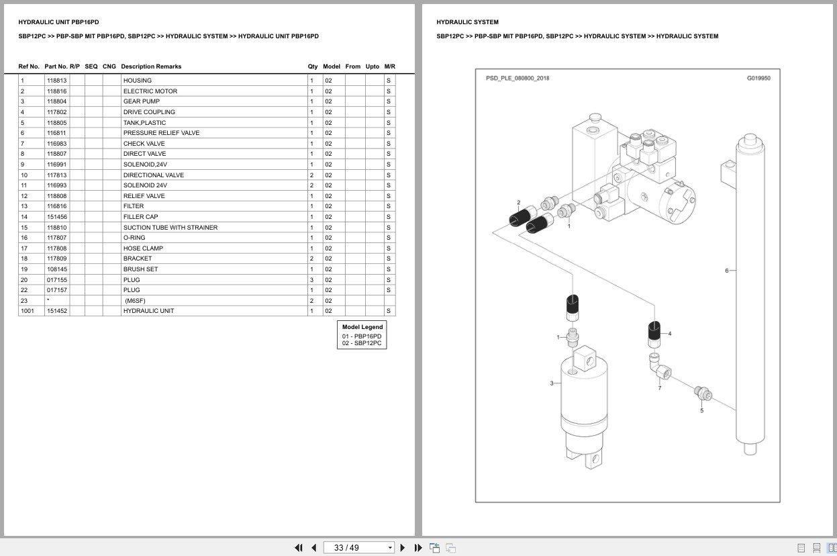The height and width of the screenshot is (556, 837).
Task: Click the Model column header
Action: pyautogui.click(x=332, y=66)
